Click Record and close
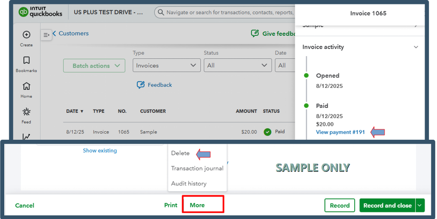437x219 pixels. pos(388,205)
